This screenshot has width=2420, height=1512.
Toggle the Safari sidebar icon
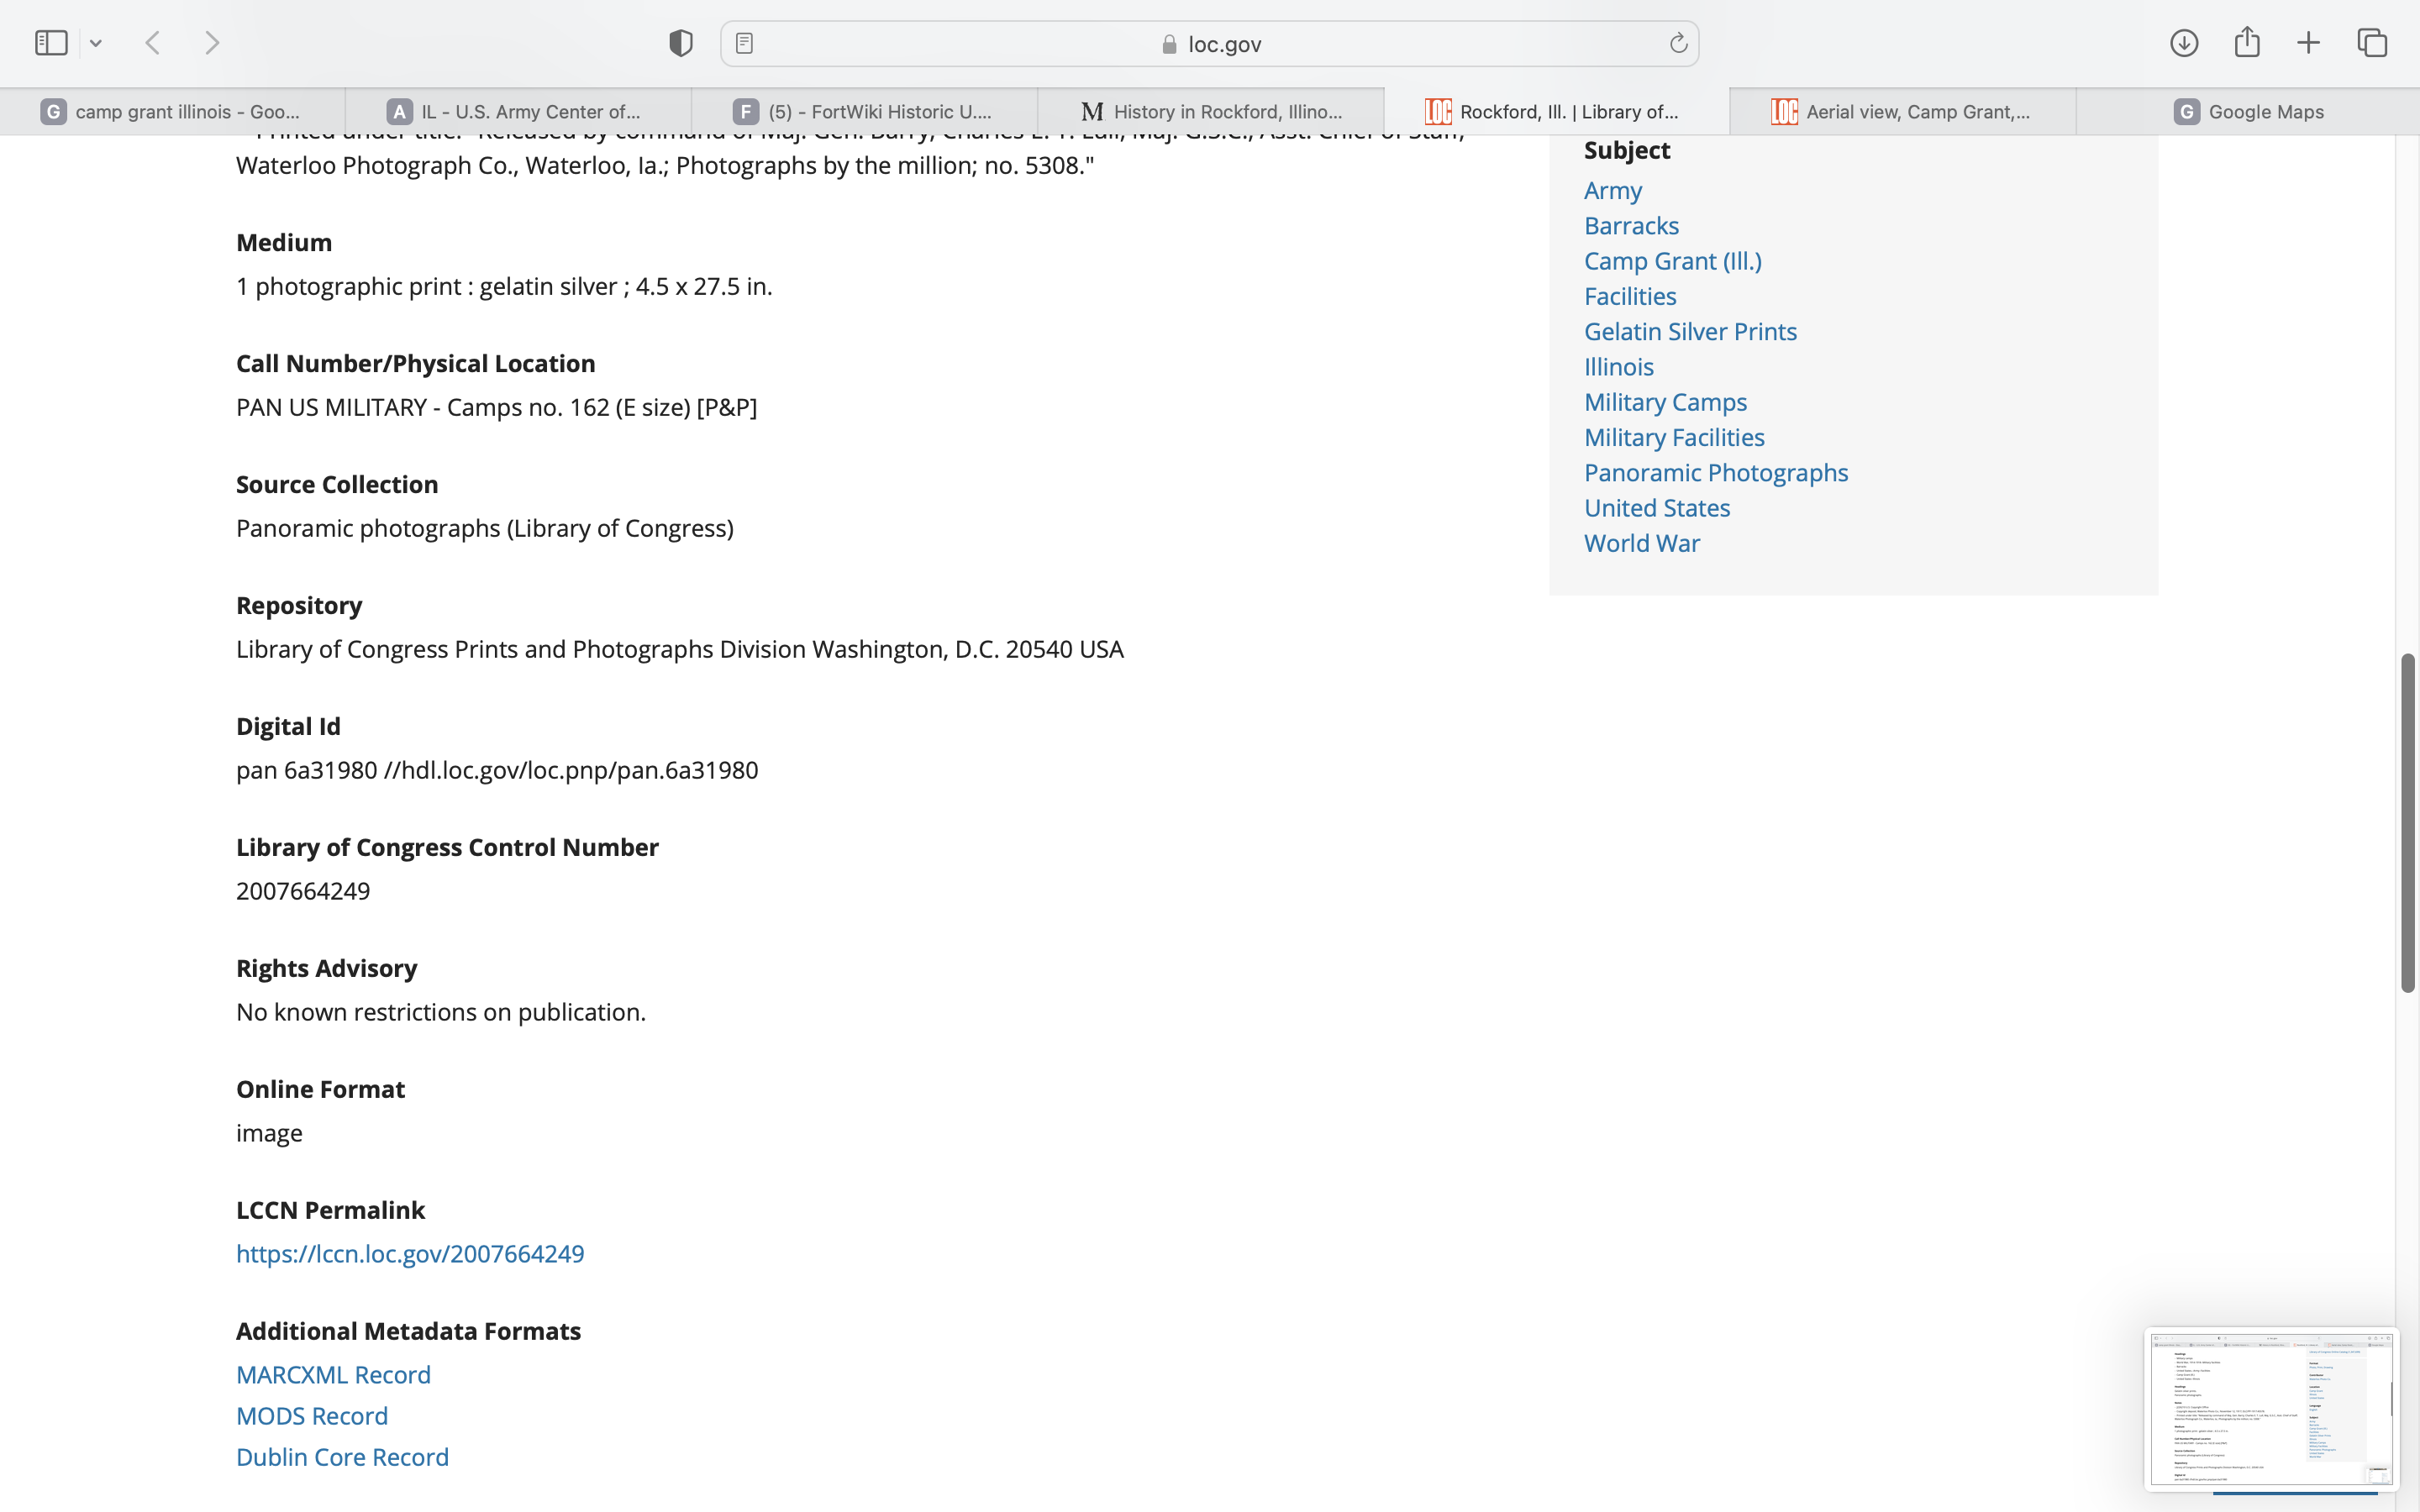[x=51, y=43]
